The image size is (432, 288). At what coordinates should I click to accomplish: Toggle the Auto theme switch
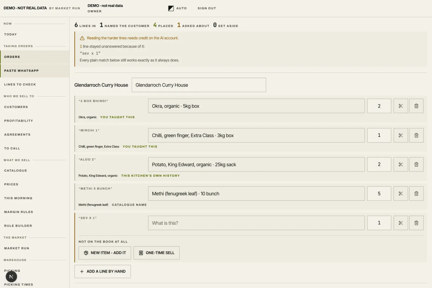coord(177,8)
